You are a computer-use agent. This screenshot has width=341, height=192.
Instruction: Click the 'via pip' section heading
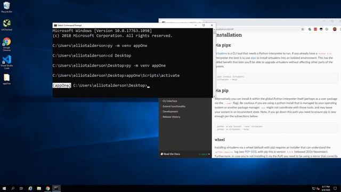point(222,90)
